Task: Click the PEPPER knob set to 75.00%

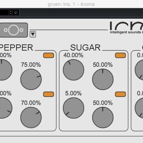Action: [x=31, y=79]
